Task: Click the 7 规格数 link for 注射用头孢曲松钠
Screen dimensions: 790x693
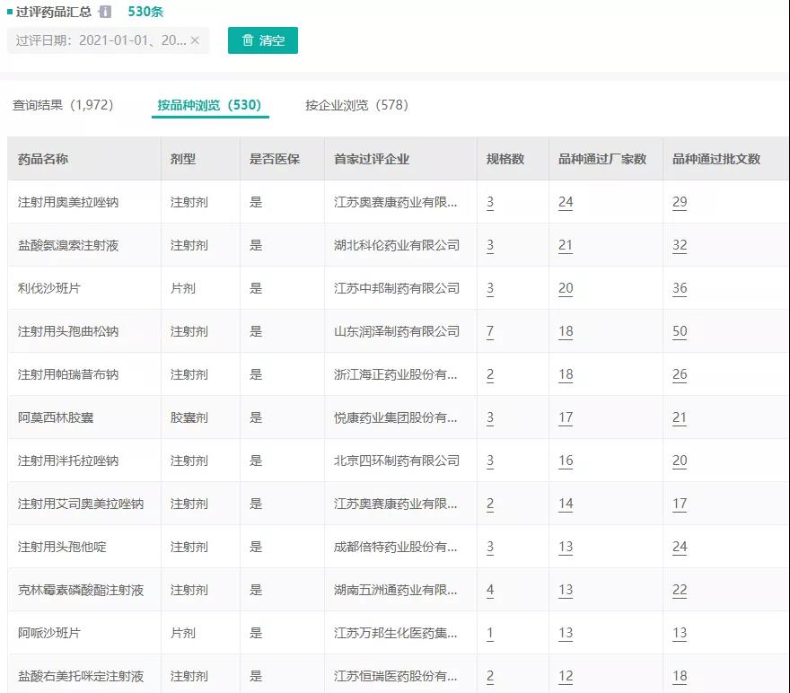Action: [489, 331]
